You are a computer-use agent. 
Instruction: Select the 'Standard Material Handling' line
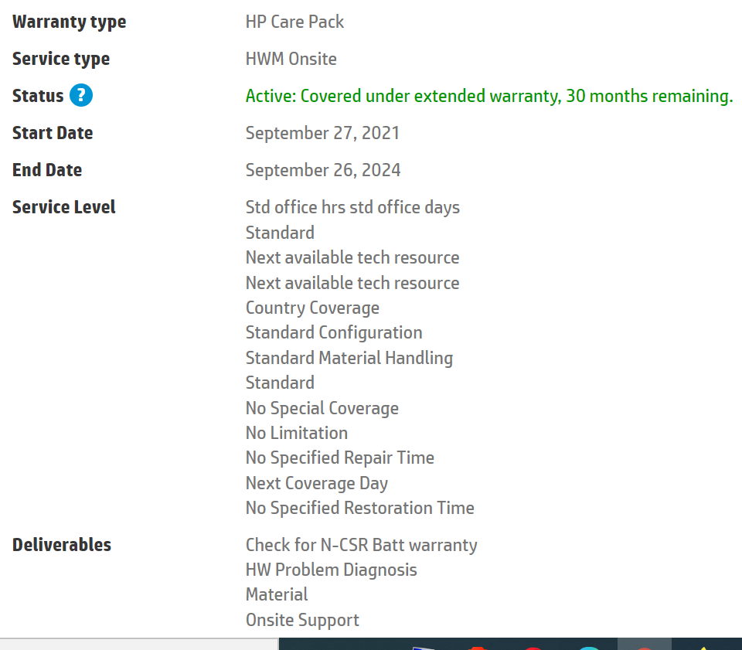click(349, 358)
